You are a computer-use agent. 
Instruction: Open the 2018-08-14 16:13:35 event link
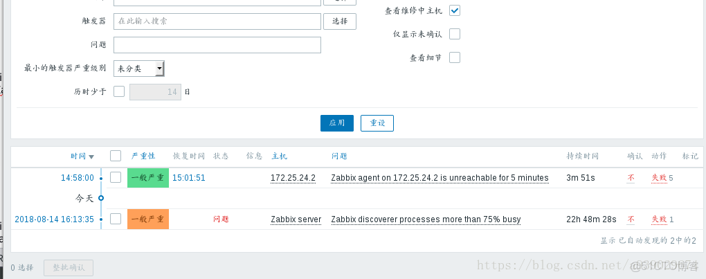[x=55, y=219]
